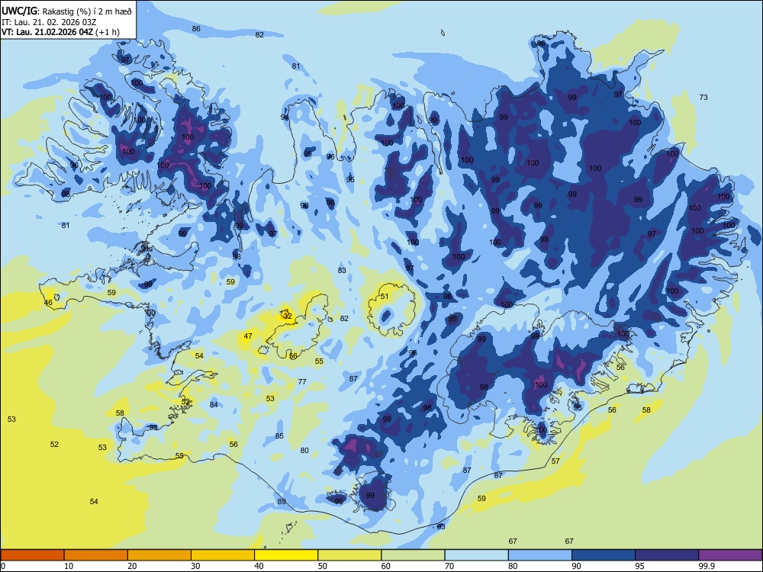763x572 pixels.
Task: Click the map value 77
Action: pos(302,382)
